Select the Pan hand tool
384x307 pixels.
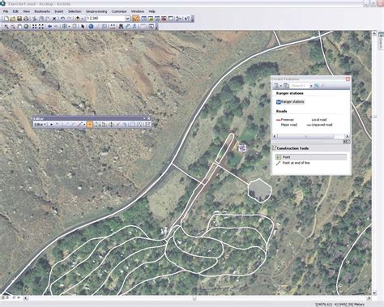[19, 27]
